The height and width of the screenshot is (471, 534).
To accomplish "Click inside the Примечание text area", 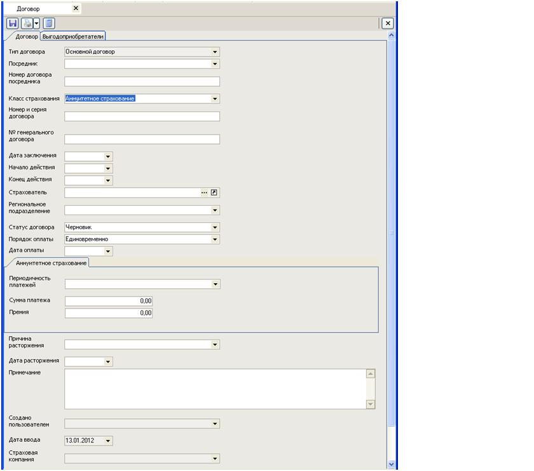I will (215, 388).
